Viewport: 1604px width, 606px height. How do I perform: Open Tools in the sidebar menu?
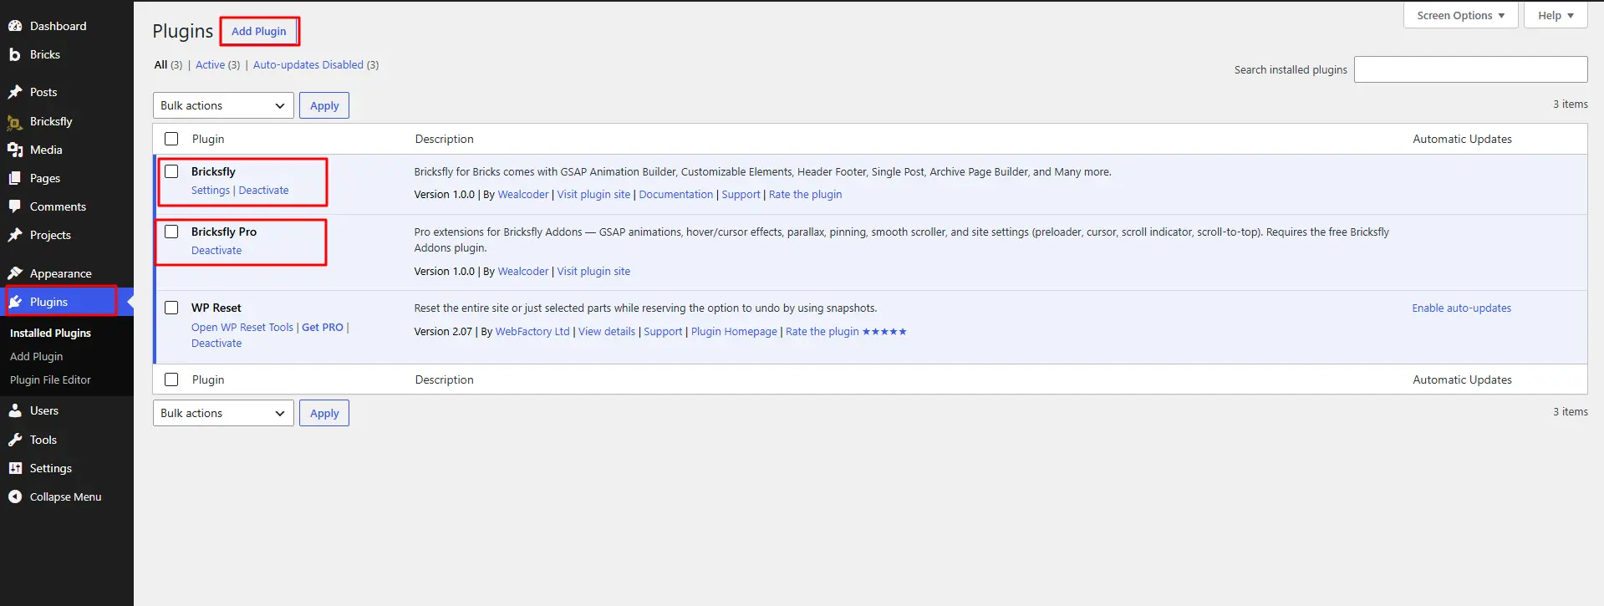[43, 440]
